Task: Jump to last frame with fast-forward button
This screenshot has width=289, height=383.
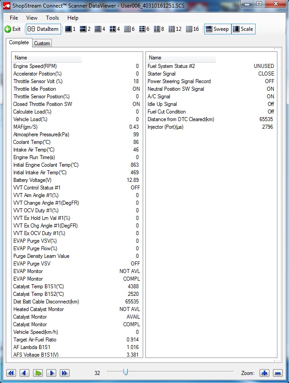Action: click(65, 373)
